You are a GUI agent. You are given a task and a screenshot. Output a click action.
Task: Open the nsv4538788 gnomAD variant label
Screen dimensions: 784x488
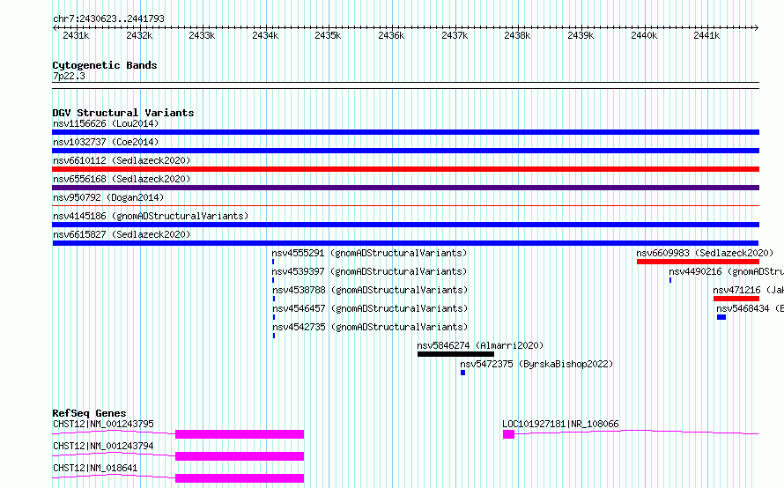tap(369, 290)
